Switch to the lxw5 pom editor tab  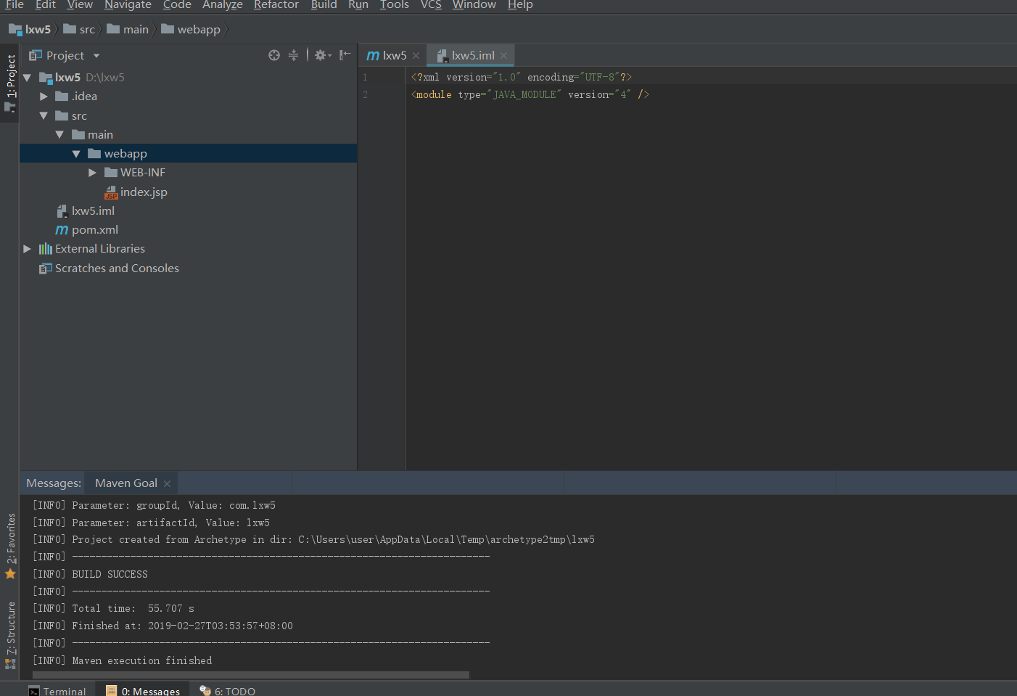(x=392, y=54)
